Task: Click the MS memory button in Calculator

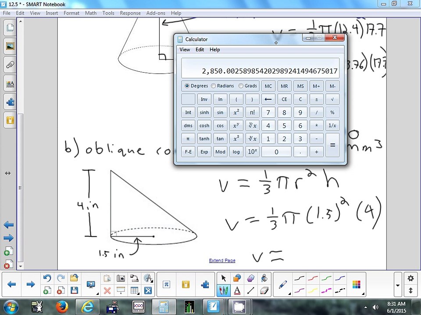Action: [x=300, y=86]
